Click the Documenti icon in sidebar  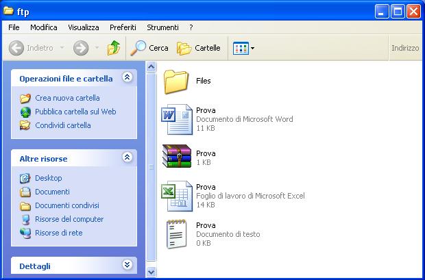coord(25,192)
